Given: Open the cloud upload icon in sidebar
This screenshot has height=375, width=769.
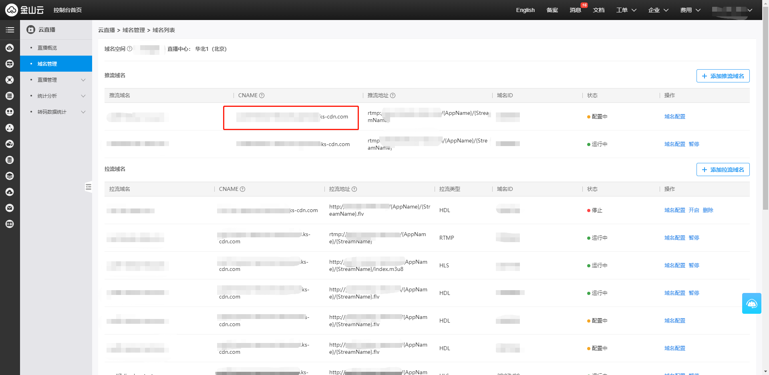Looking at the screenshot, I should [x=10, y=192].
